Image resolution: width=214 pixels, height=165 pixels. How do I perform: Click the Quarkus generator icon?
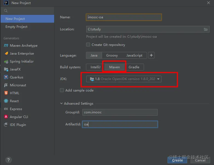6,77
